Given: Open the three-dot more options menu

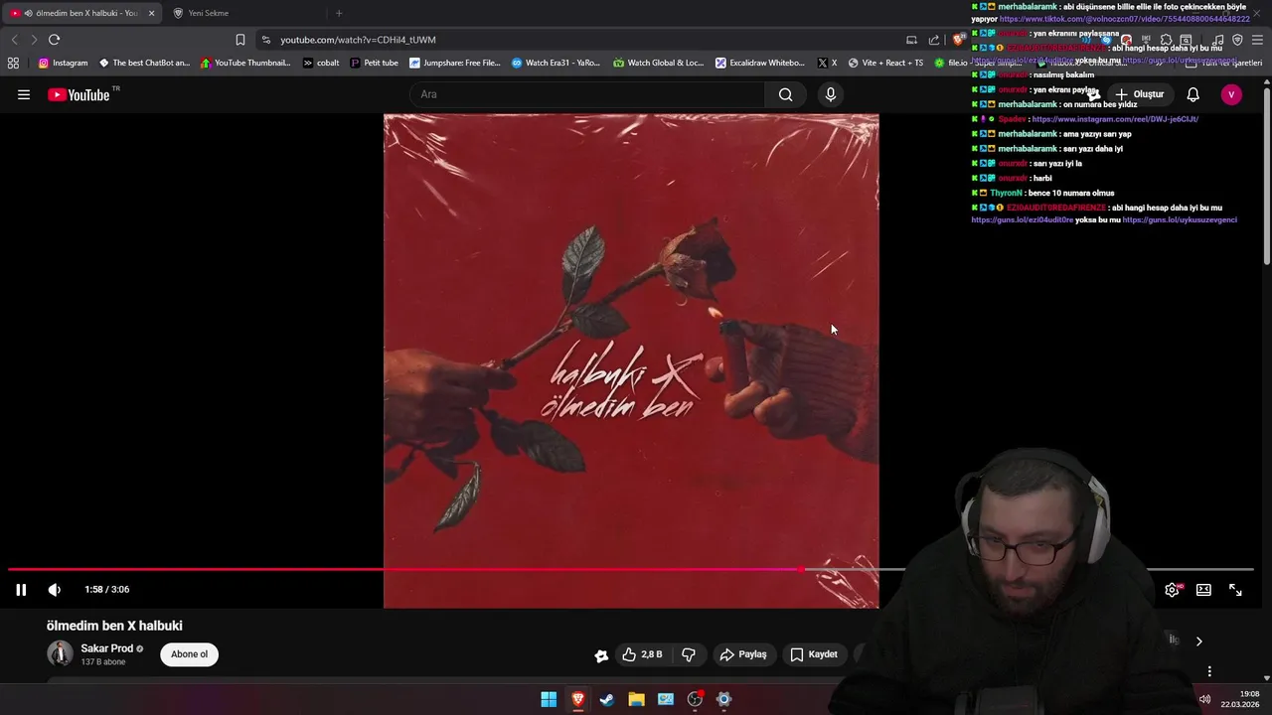Looking at the screenshot, I should (1209, 671).
